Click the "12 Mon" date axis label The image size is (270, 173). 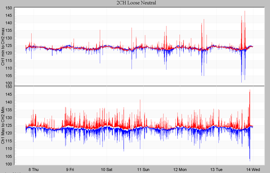point(180,170)
